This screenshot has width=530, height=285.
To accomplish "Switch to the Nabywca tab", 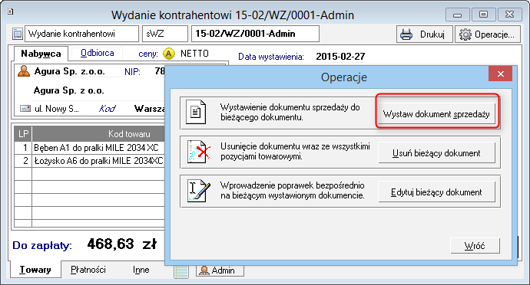I will pos(41,54).
